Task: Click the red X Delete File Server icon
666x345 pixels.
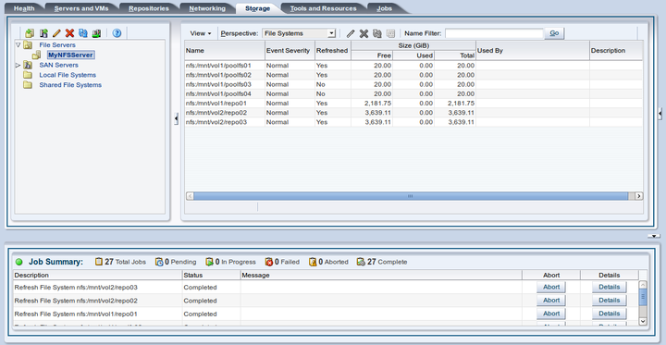Action: [69, 33]
